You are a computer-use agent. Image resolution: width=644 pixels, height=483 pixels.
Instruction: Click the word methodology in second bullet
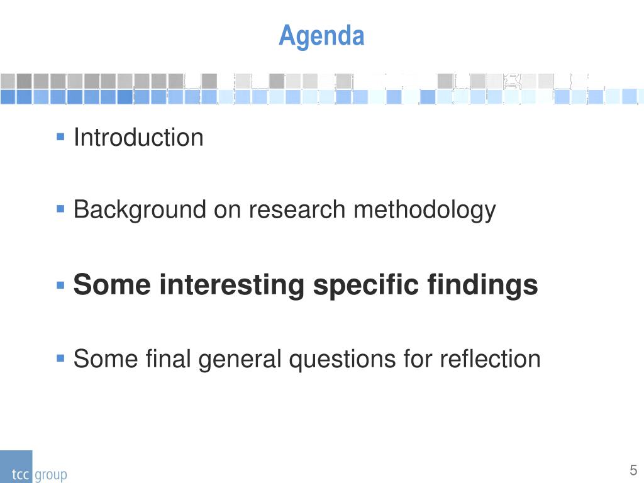425,210
